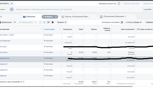Open the Разбивка dropdown
Image resolution: width=153 pixels, height=93 pixels.
click(149, 22)
